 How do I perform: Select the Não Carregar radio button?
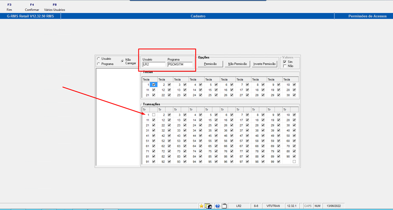[x=122, y=61]
